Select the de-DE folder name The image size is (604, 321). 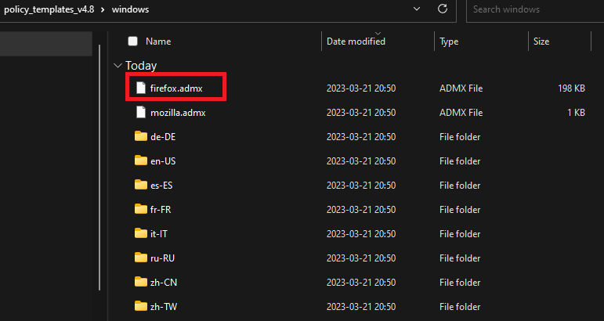[163, 137]
